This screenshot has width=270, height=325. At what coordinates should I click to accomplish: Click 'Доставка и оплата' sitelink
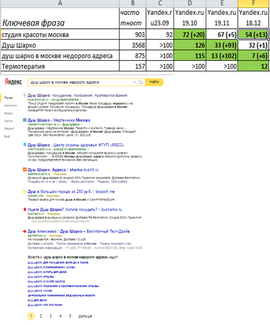coord(40,243)
